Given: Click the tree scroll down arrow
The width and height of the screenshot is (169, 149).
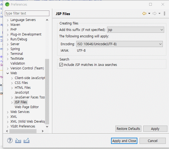Looking at the screenshot, I should (x=47, y=126).
